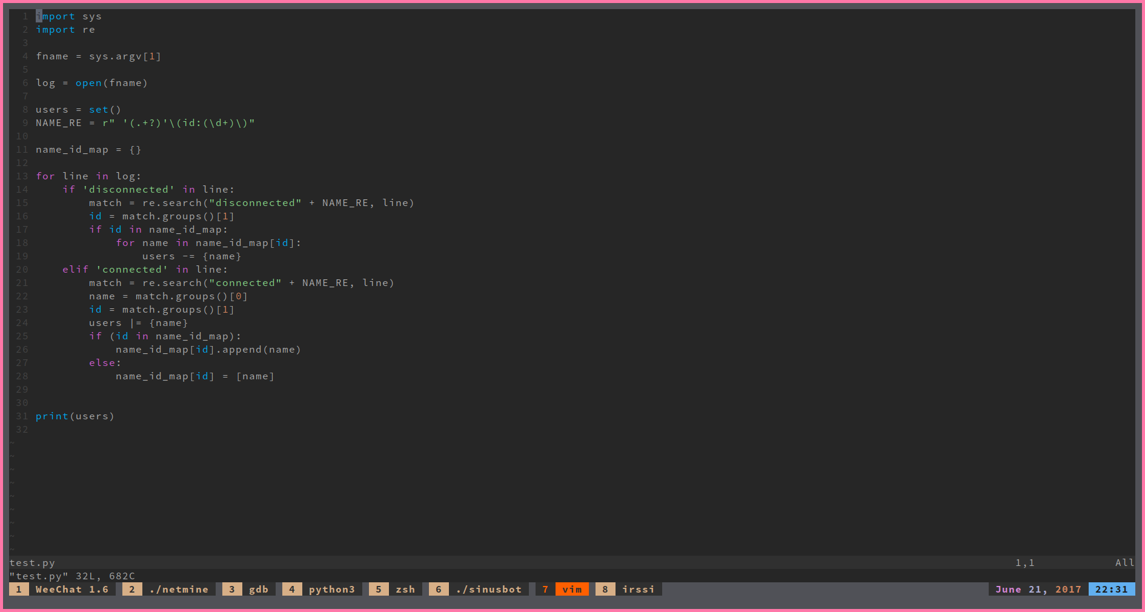Image resolution: width=1145 pixels, height=612 pixels.
Task: Select the gdb window tab
Action: coord(258,589)
